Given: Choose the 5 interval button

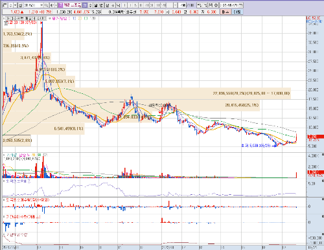Looking at the screenshot, I should (x=135, y=5).
